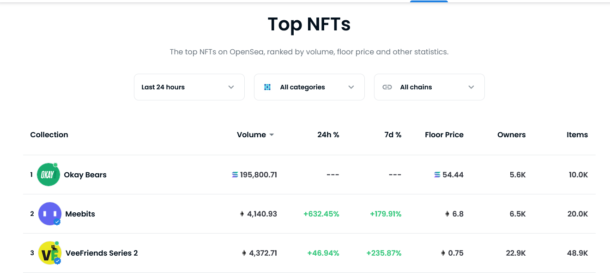Image resolution: width=610 pixels, height=275 pixels.
Task: Open the Meebits collection link
Action: 80,214
